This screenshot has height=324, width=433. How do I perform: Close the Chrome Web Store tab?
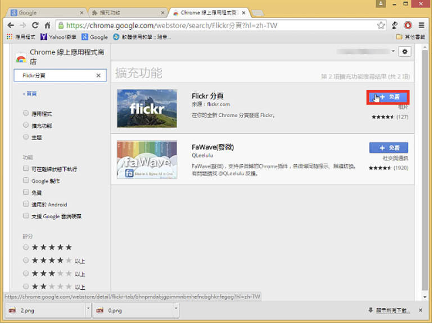pyautogui.click(x=243, y=13)
